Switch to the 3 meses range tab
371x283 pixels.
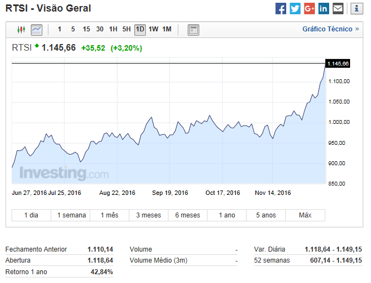149,215
